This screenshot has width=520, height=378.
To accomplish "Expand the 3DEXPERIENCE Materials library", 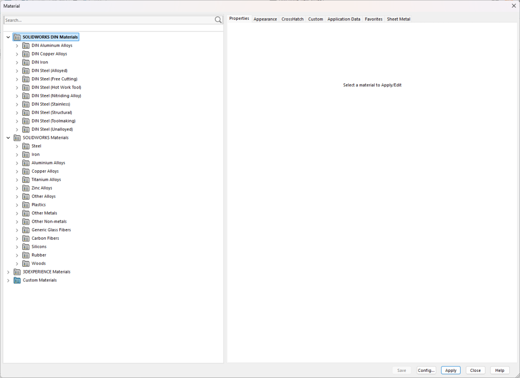I will pyautogui.click(x=8, y=272).
